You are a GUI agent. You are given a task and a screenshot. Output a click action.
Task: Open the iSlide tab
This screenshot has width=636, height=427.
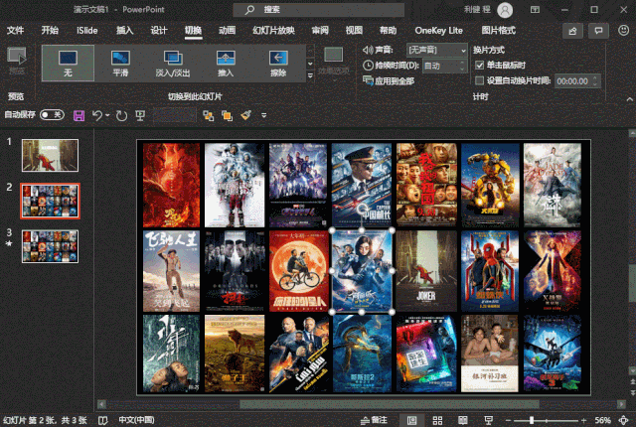pyautogui.click(x=87, y=31)
